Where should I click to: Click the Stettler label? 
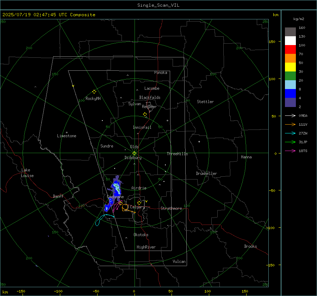pos(205,102)
